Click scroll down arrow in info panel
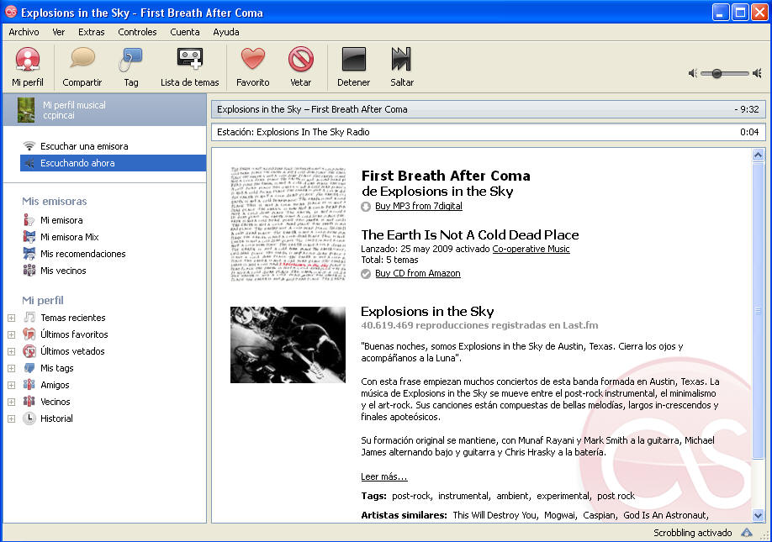Image resolution: width=772 pixels, height=542 pixels. [758, 515]
